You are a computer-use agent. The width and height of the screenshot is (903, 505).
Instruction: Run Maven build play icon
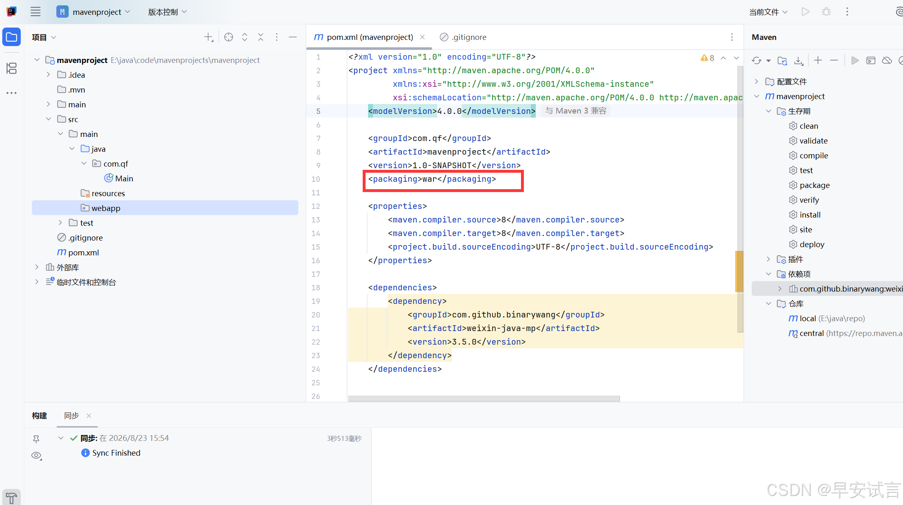[x=855, y=61]
